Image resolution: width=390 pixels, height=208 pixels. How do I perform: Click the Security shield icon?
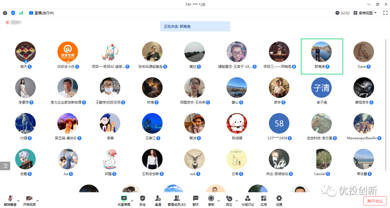(x=142, y=200)
